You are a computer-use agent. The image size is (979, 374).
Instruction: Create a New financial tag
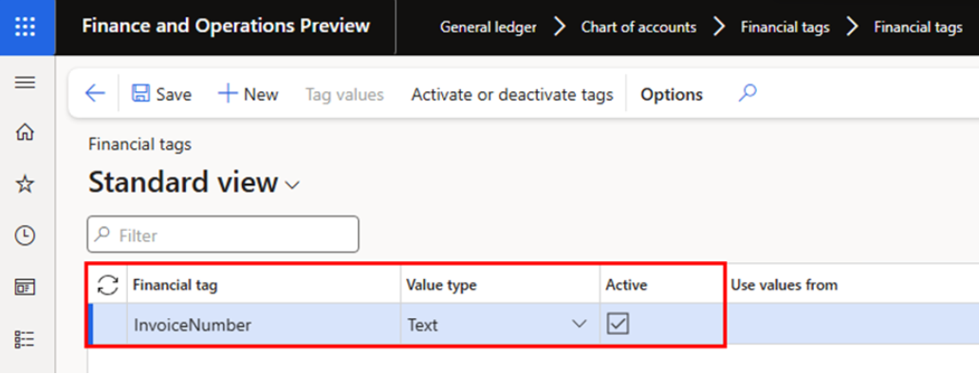click(x=249, y=94)
